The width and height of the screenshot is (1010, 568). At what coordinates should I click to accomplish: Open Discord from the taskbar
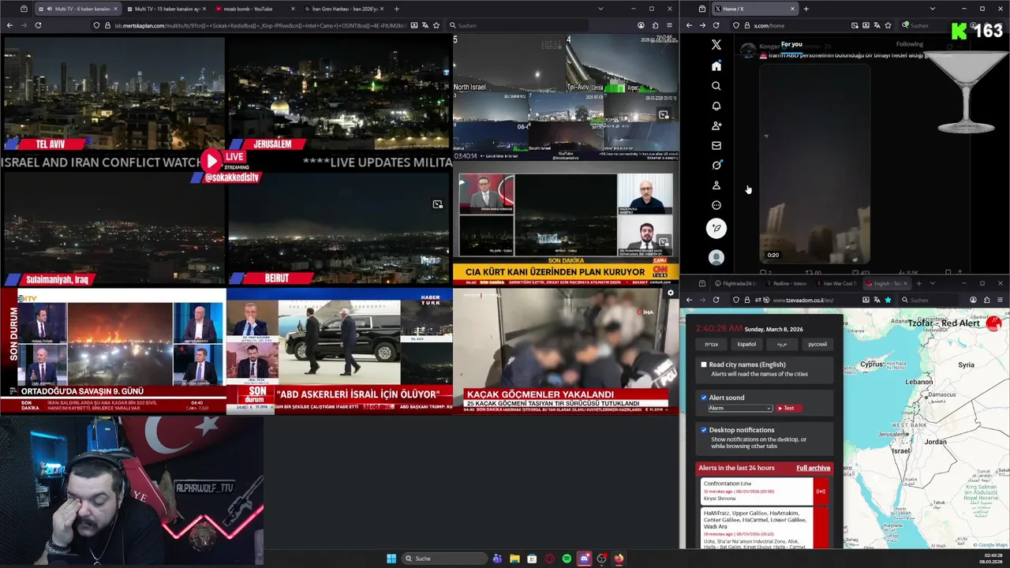coord(584,559)
